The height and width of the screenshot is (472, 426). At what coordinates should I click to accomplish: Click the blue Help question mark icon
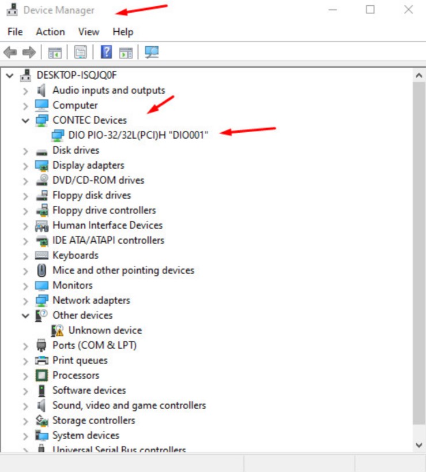click(x=106, y=52)
